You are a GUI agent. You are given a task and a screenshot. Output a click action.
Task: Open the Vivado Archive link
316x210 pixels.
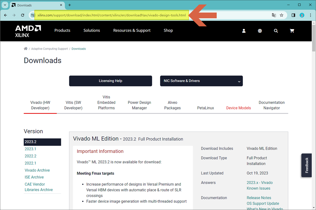[37, 170]
